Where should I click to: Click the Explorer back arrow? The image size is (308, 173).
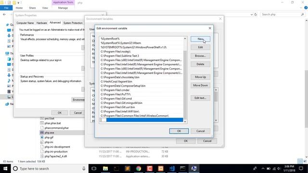click(4, 14)
